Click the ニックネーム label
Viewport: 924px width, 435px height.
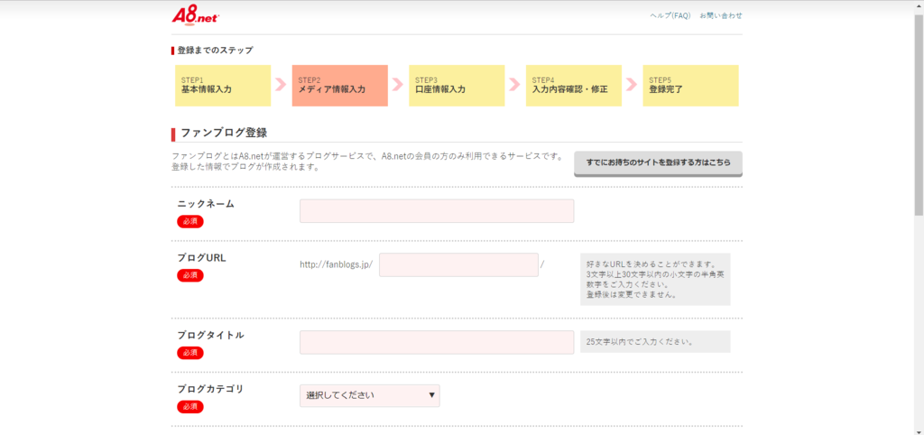coord(206,204)
